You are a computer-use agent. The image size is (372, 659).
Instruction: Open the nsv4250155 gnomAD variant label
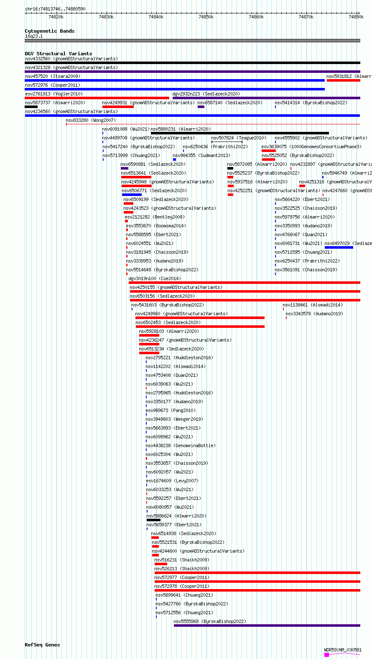pyautogui.click(x=176, y=287)
